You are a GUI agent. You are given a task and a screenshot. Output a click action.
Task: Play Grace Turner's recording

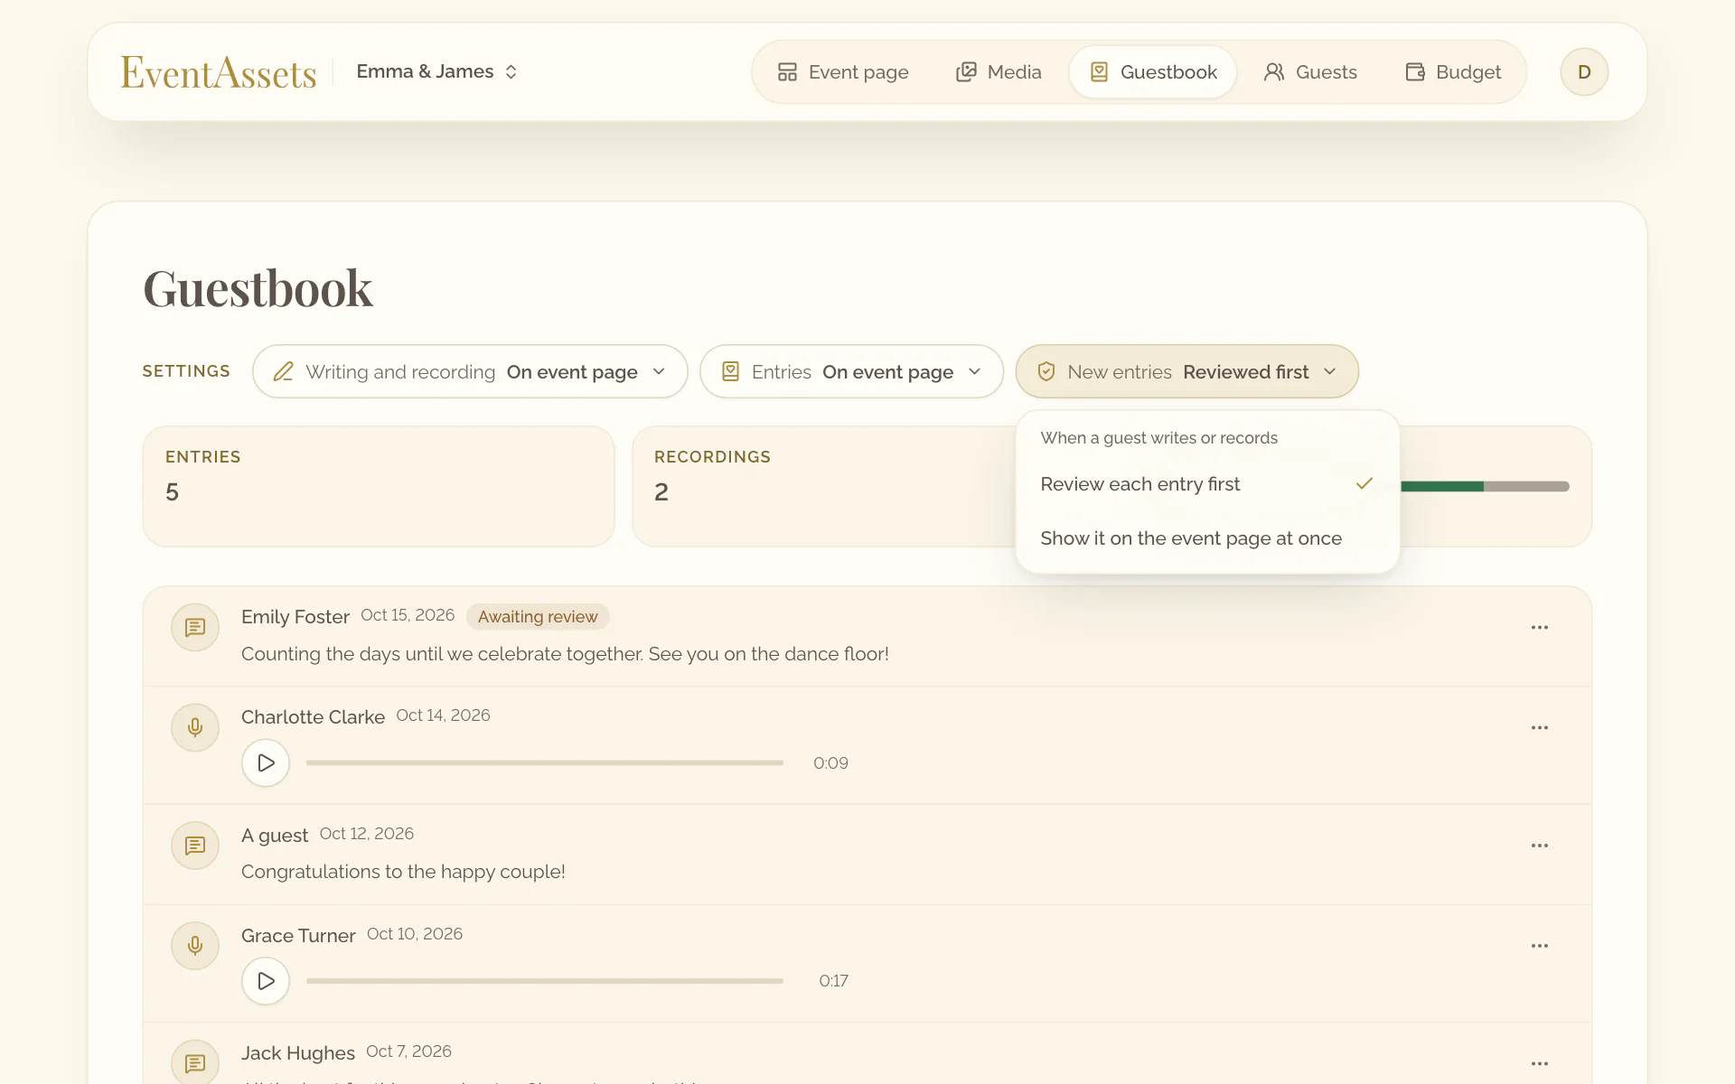(x=266, y=981)
